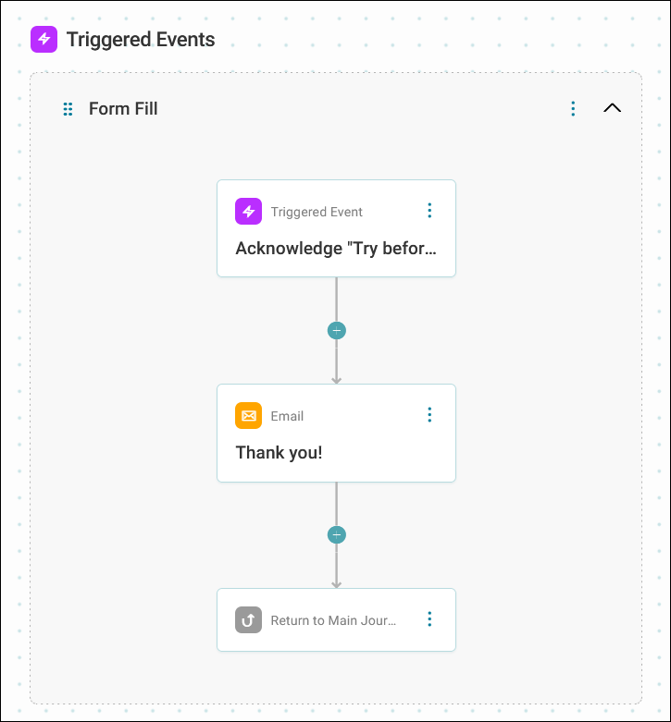Open the Form Fill three-dot options menu
Viewport: 671px width, 722px height.
coord(573,109)
